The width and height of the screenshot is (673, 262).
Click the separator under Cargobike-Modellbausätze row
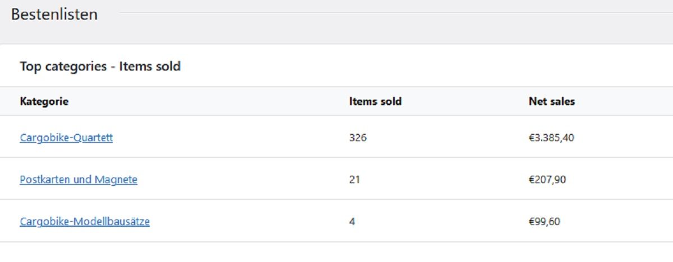(336, 242)
